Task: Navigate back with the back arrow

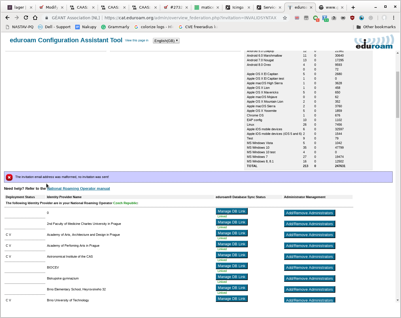Action: (7, 18)
